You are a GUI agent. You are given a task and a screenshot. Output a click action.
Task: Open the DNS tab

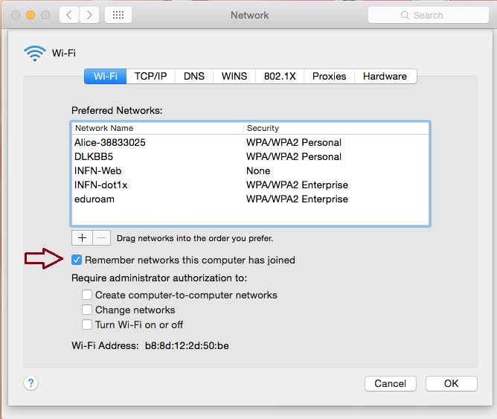click(x=194, y=77)
